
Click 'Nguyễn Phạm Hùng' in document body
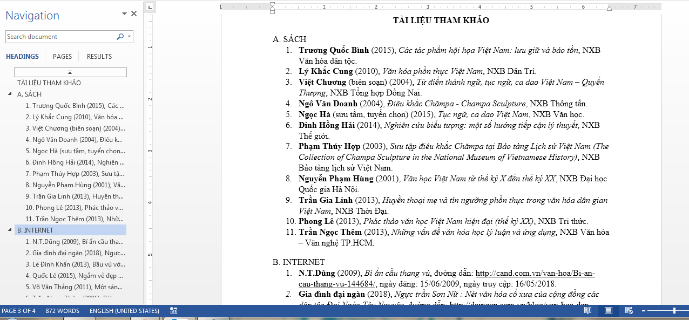click(336, 179)
